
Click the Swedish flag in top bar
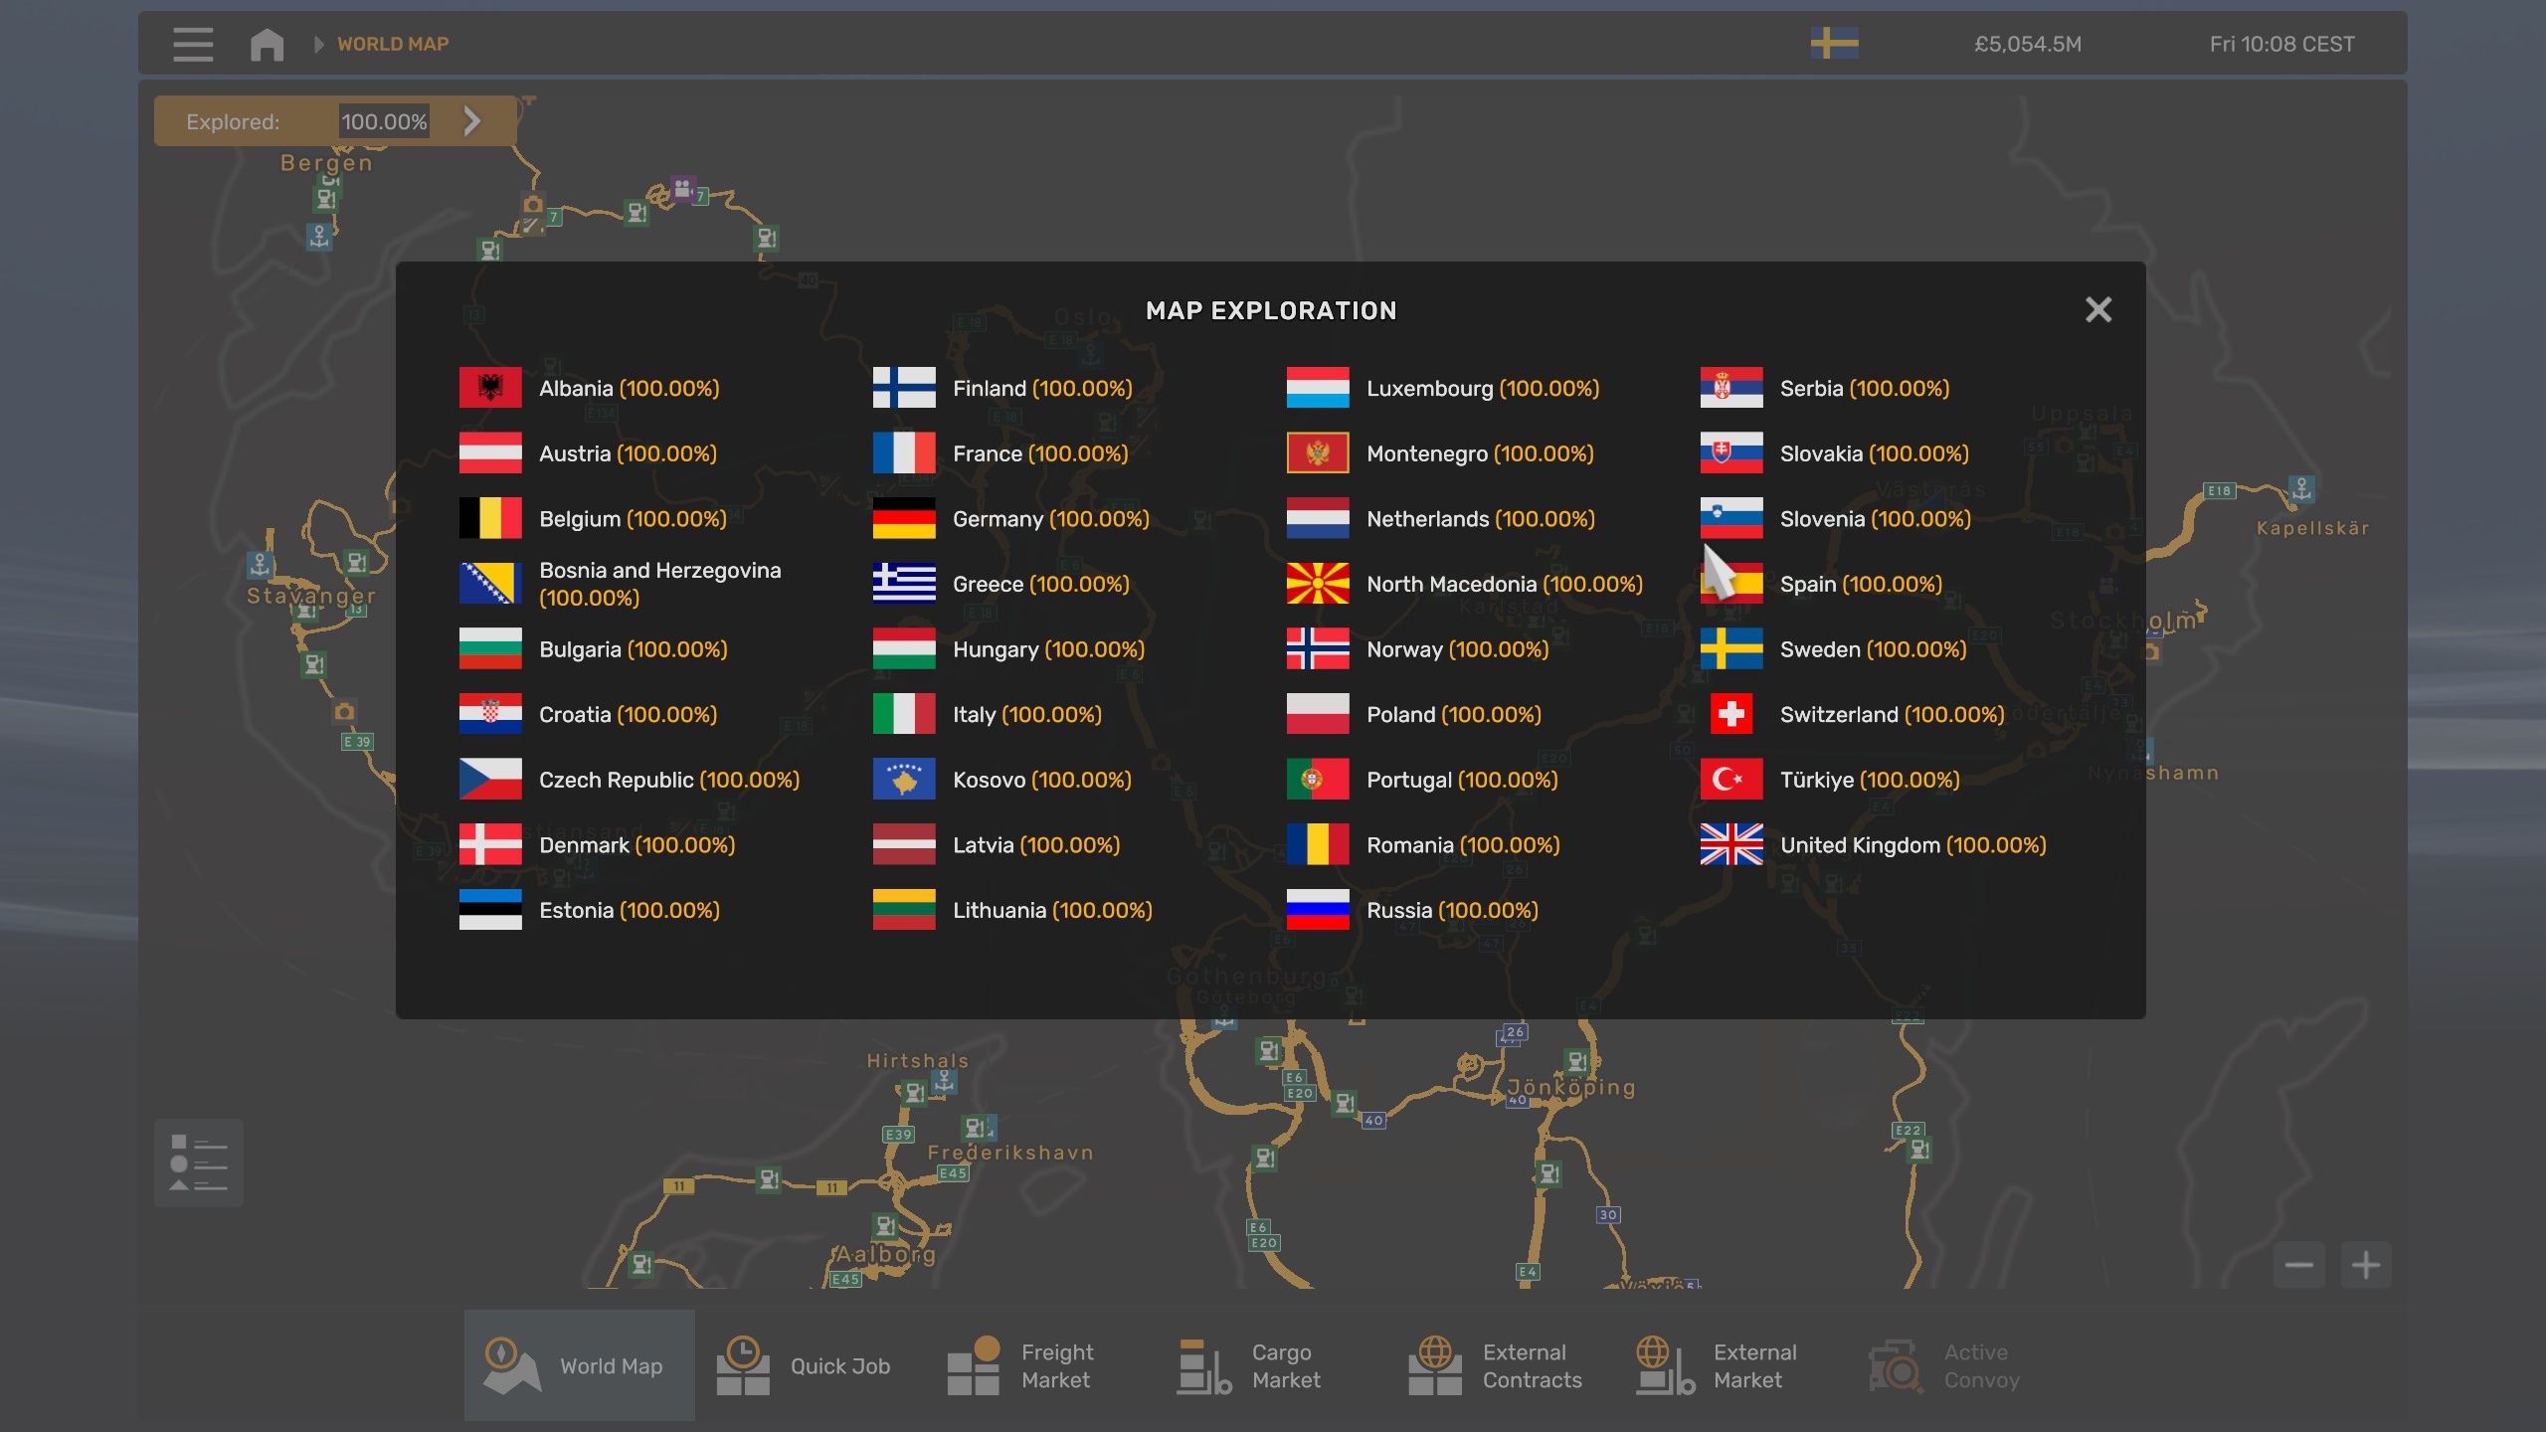[1834, 44]
